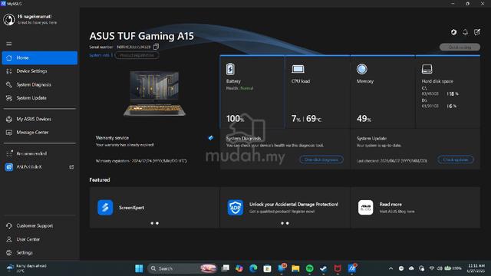491x276 pixels.
Task: Click the 49% memory value
Action: point(364,119)
